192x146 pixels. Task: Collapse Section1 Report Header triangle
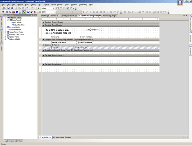(43, 22)
